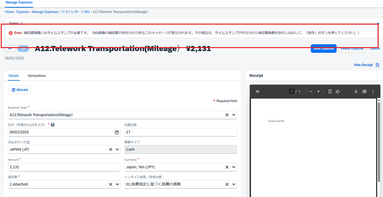Click the Hide Receipt link
Viewport: 383px width, 197px height.
click(x=363, y=65)
